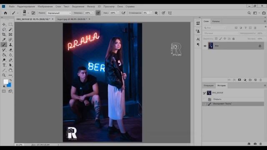Image resolution: width=267 pixels, height=150 pixels.
Task: Open smoothing options gear icon
Action: coord(156,13)
